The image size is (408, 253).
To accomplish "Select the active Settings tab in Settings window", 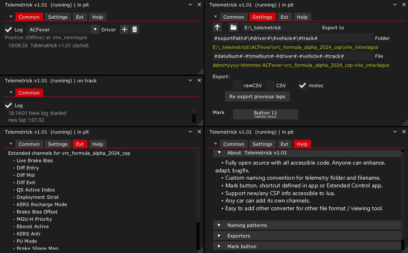I will click(x=262, y=17).
